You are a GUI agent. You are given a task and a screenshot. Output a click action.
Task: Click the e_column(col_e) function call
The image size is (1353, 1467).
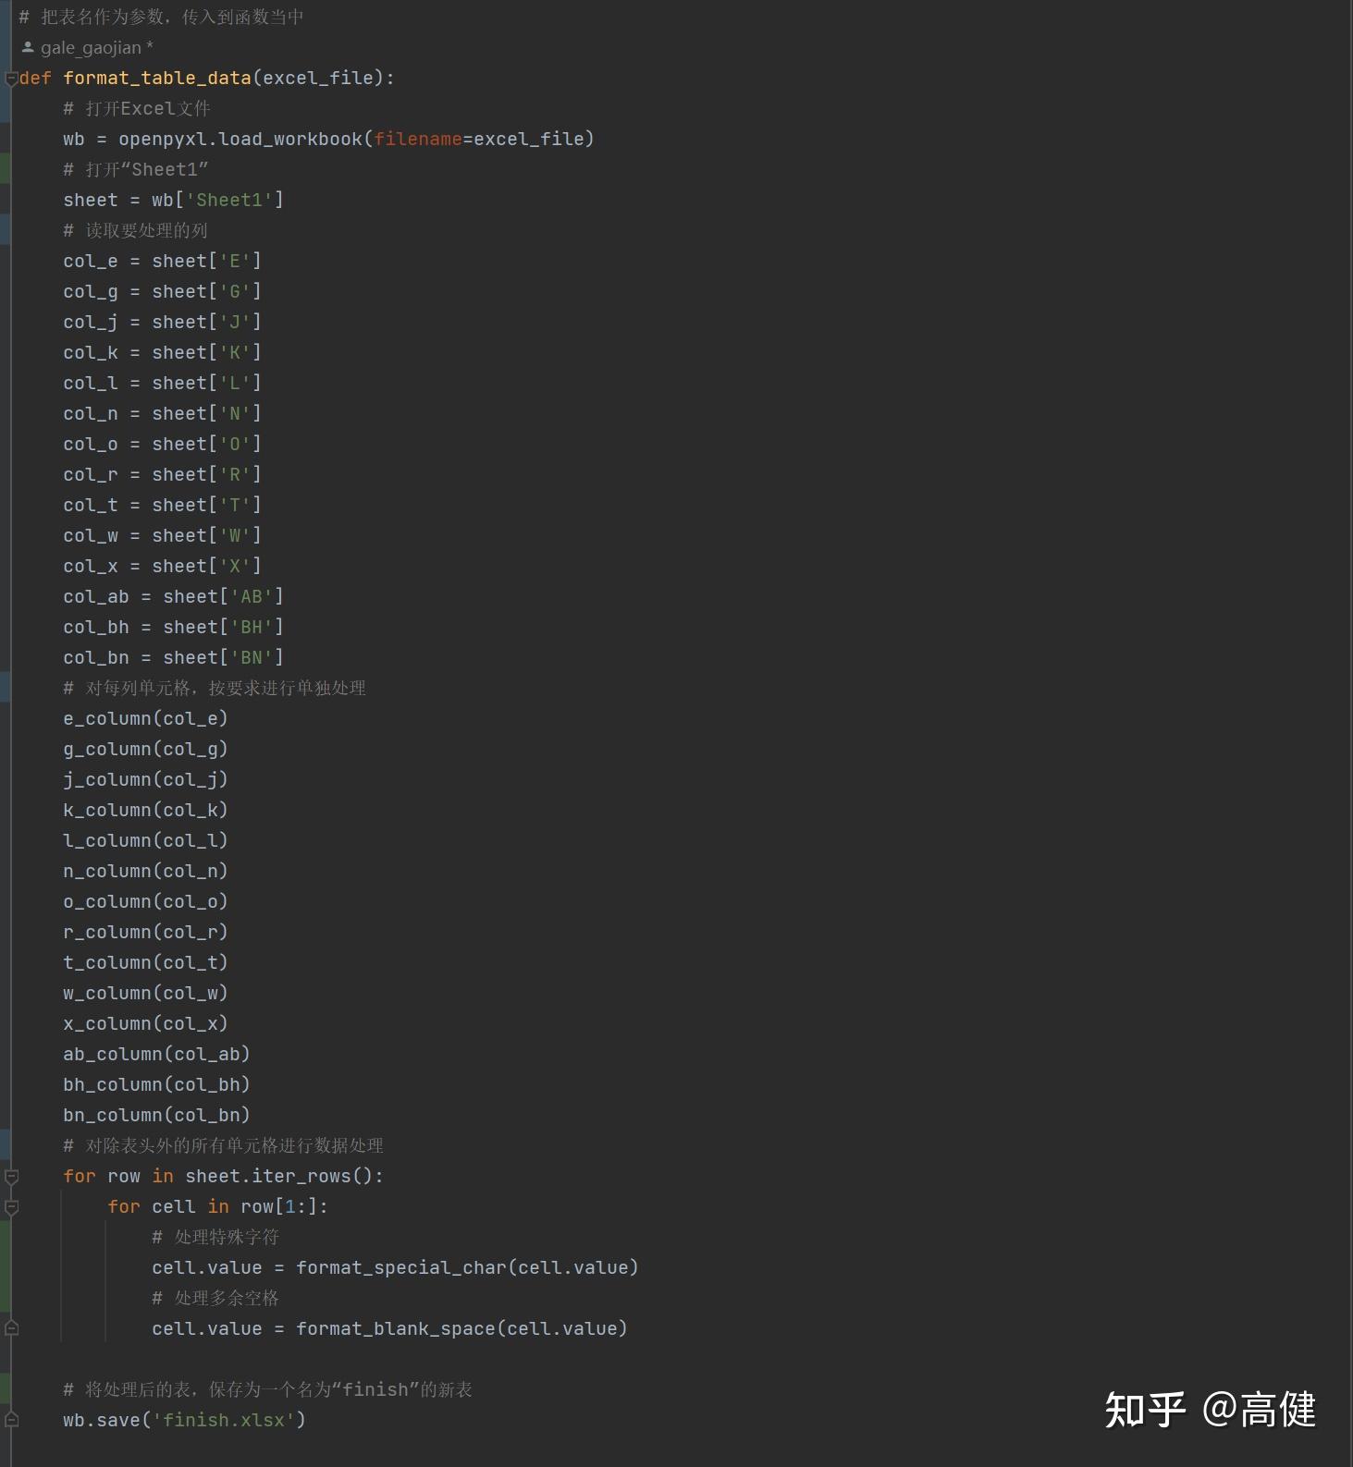point(145,718)
